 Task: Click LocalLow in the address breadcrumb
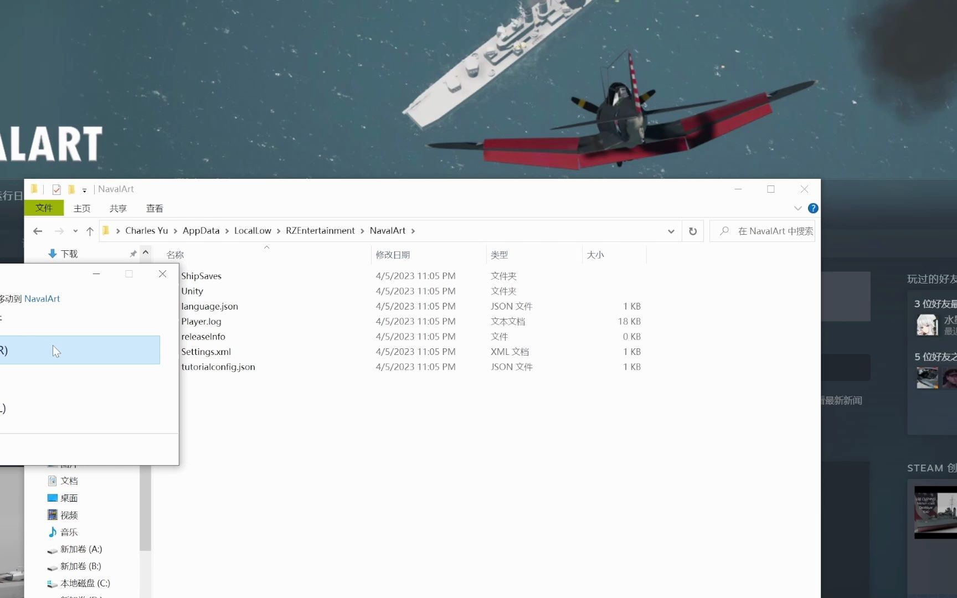coord(253,230)
